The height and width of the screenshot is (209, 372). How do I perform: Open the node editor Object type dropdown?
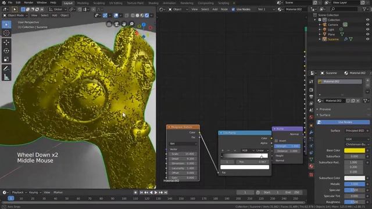click(x=178, y=9)
